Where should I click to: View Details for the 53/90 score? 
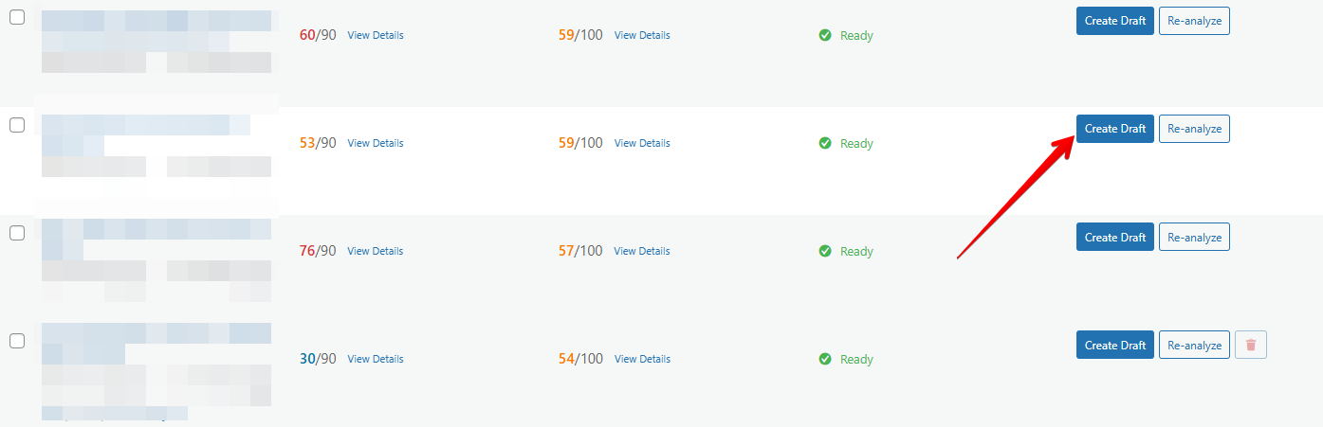click(375, 144)
